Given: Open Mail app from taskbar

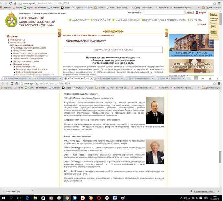Looking at the screenshot, I should pyautogui.click(x=75, y=198).
